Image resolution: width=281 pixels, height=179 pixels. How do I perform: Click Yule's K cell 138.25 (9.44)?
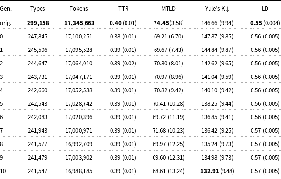click(x=217, y=104)
